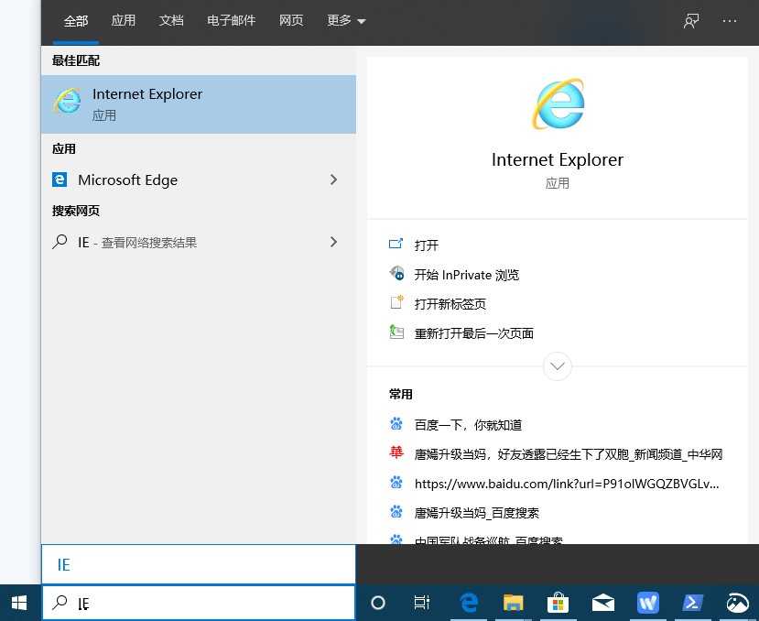Switch to the 网页 tab
The height and width of the screenshot is (621, 759).
291,21
